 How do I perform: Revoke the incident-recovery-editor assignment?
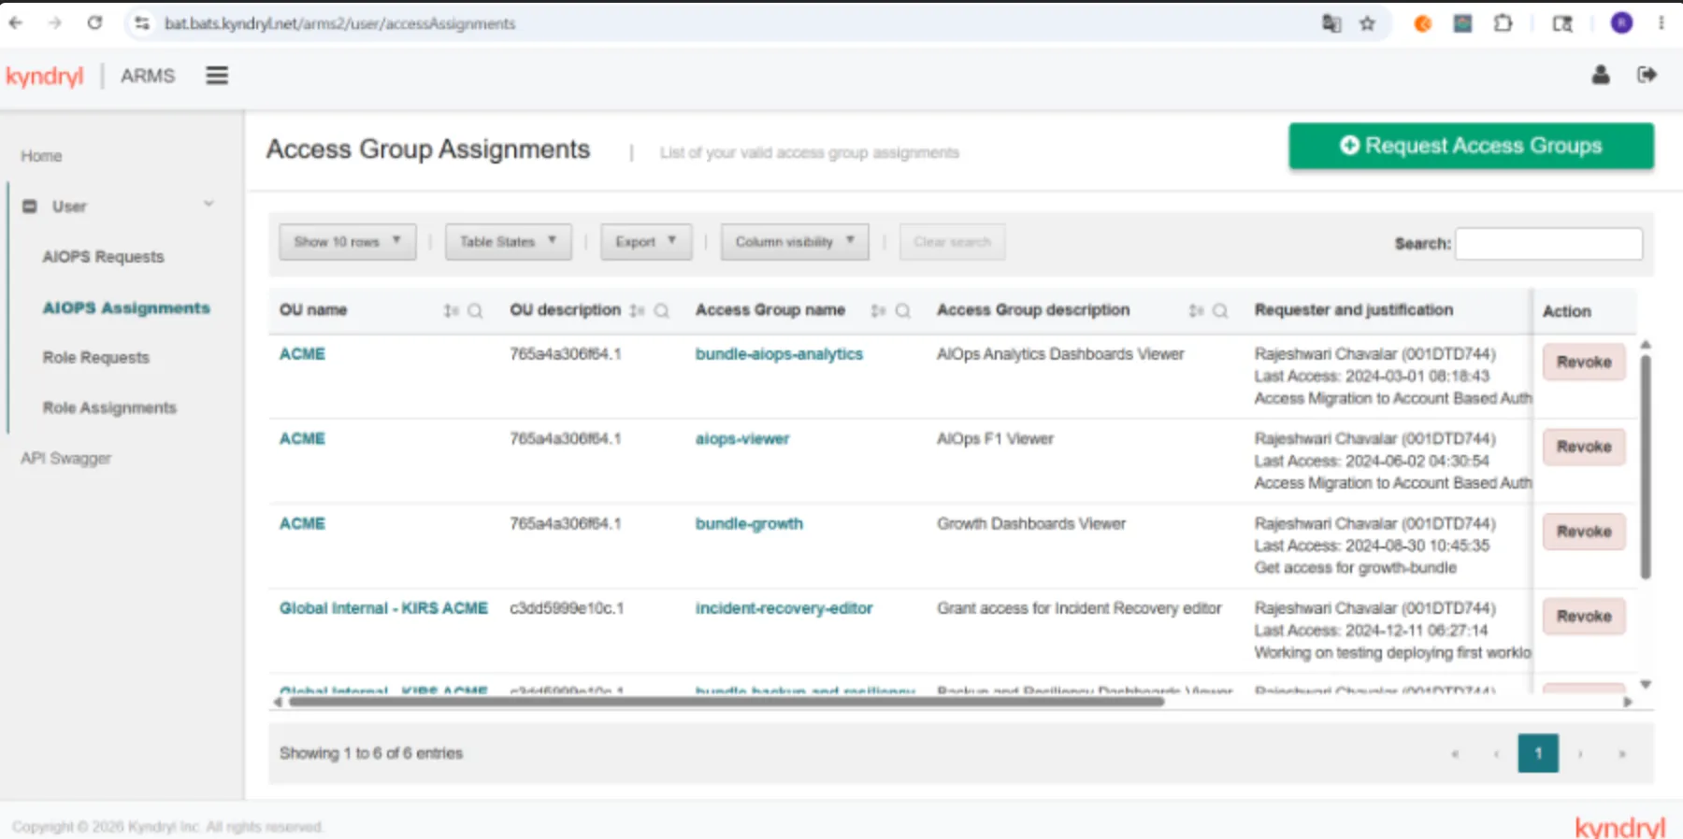click(1584, 617)
